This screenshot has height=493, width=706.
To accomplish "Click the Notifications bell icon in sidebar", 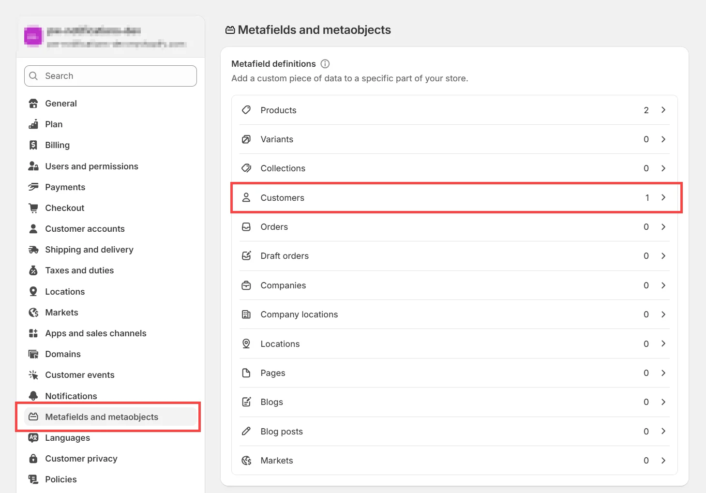I will pyautogui.click(x=33, y=396).
